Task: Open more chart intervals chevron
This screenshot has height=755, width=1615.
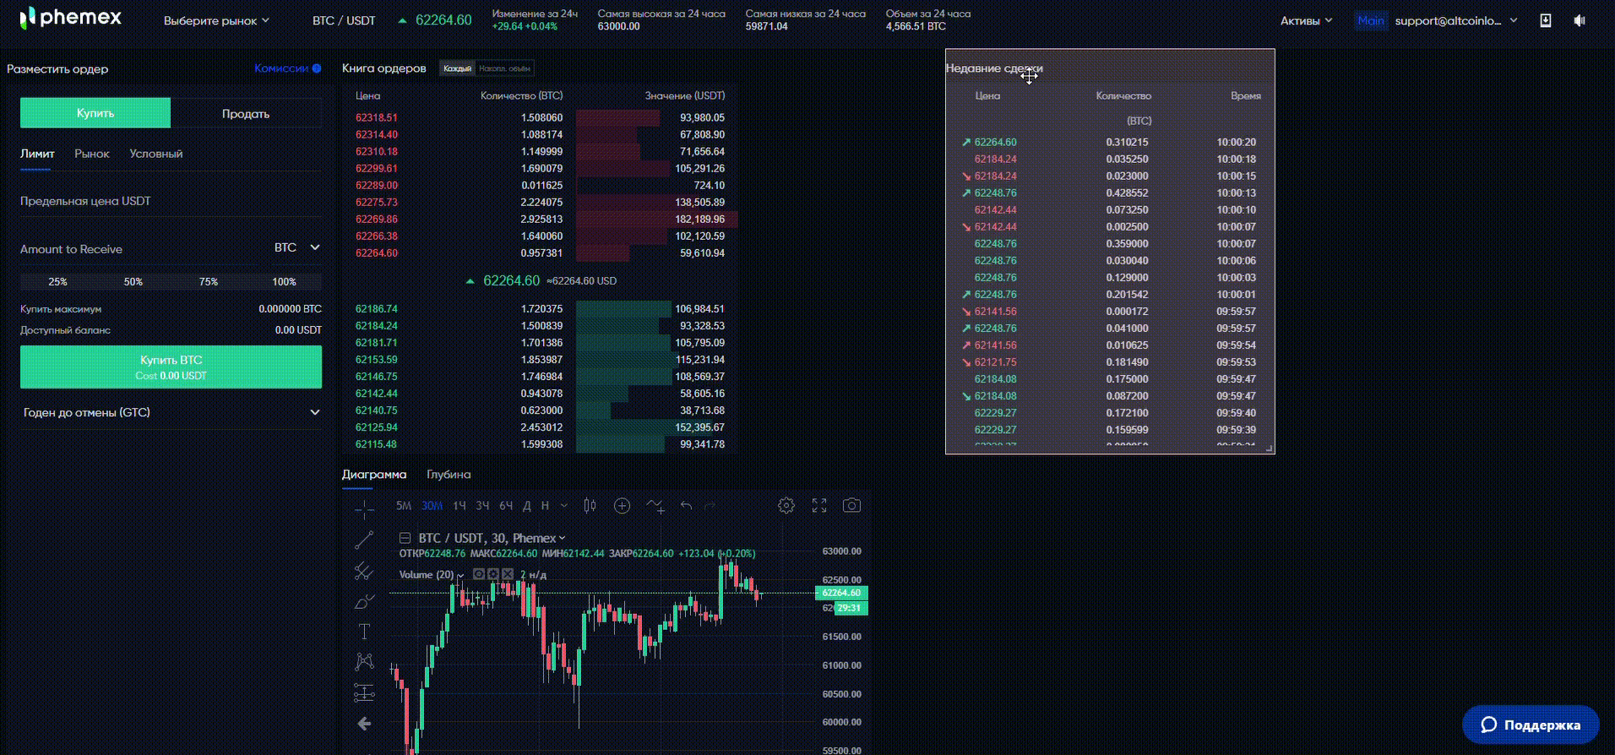Action: (x=564, y=506)
